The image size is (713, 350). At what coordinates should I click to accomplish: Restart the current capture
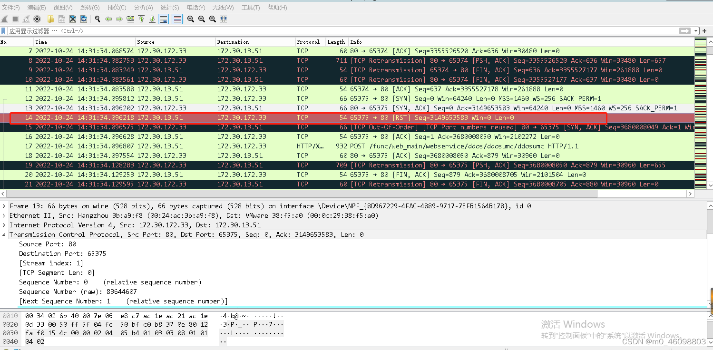pyautogui.click(x=26, y=19)
